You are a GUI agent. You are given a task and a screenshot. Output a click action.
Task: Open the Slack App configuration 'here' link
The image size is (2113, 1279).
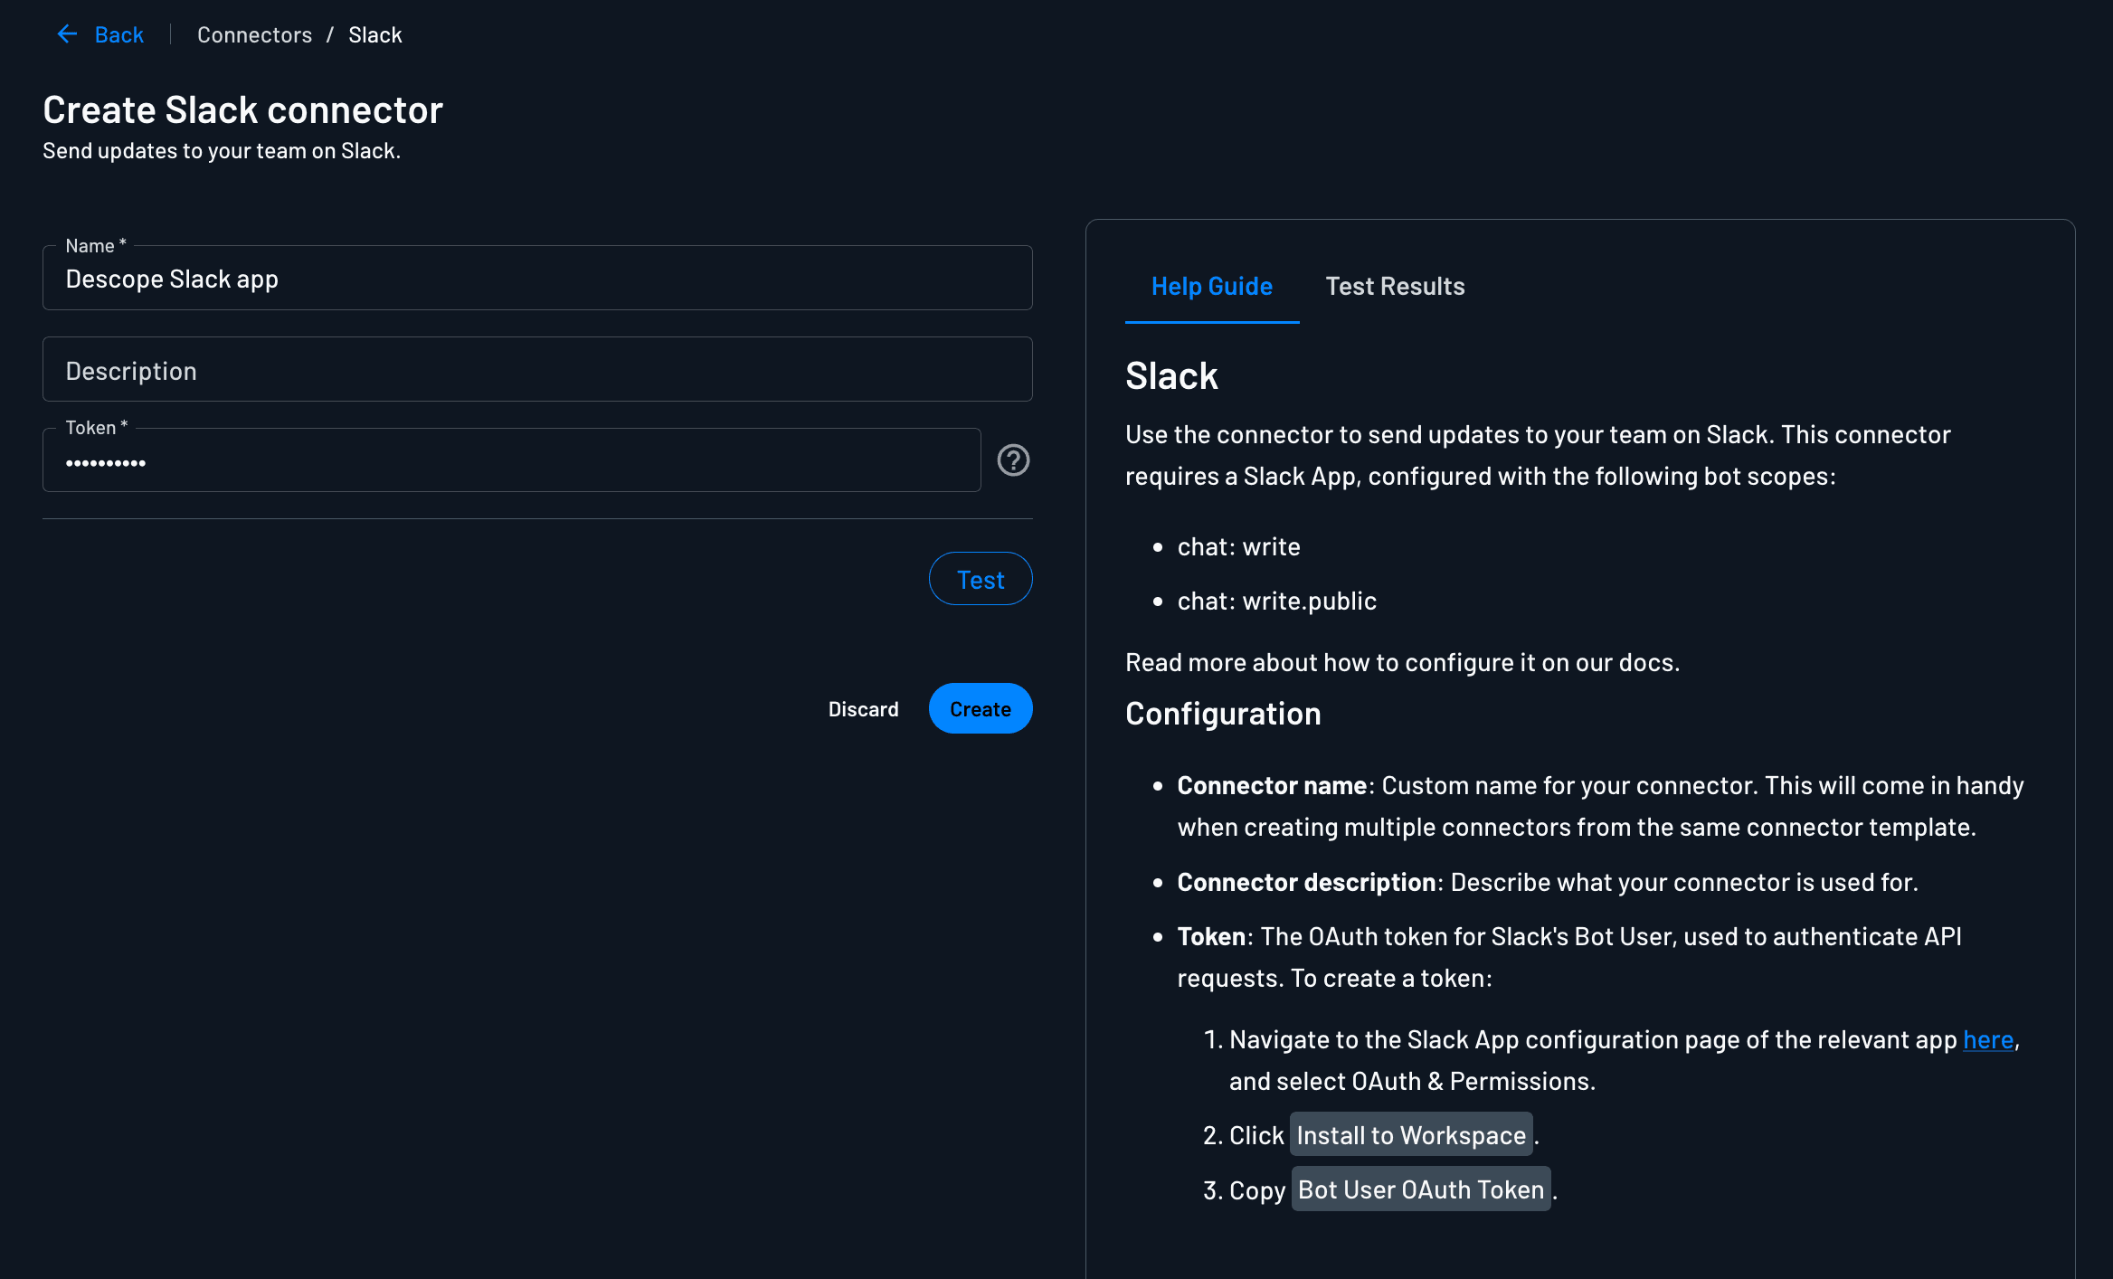point(1987,1039)
